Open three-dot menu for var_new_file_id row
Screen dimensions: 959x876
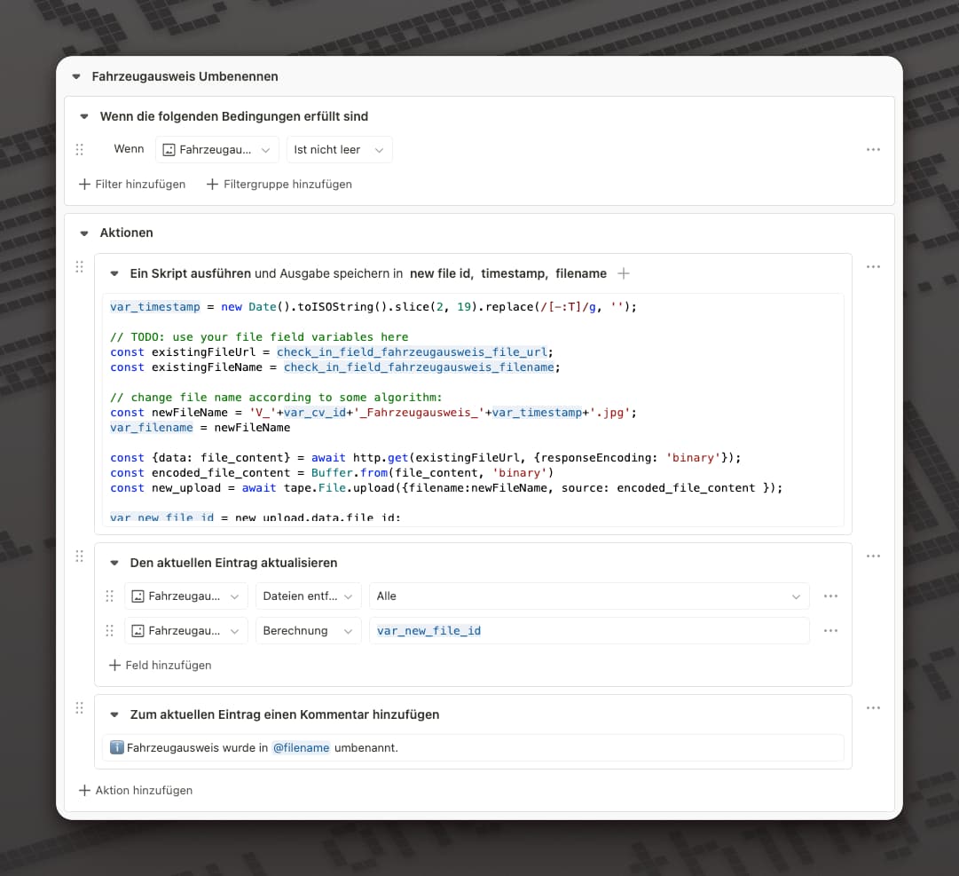pos(830,631)
